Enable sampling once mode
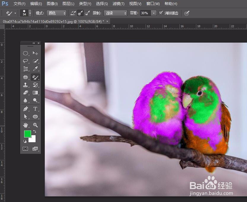 pyautogui.click(x=80, y=13)
